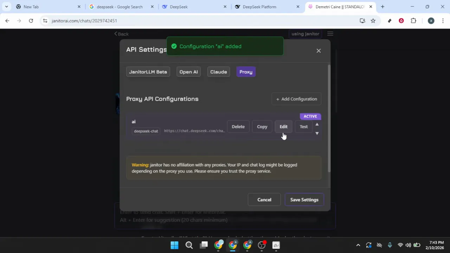Screen dimensions: 450x253
Task: Click Save Settings button
Action: (304, 200)
